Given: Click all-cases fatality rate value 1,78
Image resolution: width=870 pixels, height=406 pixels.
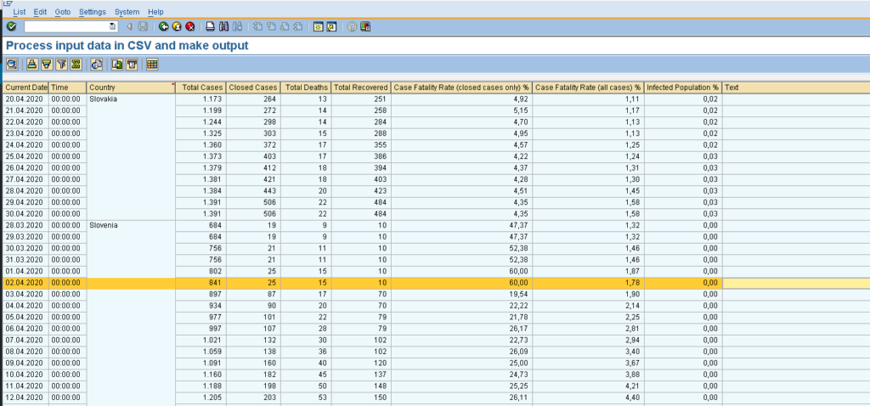Looking at the screenshot, I should coord(588,283).
